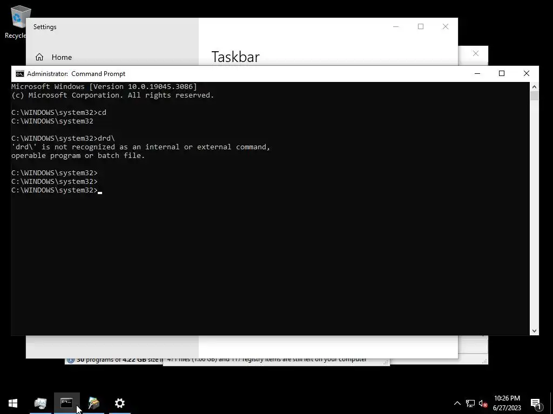Close the window behind Settings
The width and height of the screenshot is (553, 414).
[476, 53]
